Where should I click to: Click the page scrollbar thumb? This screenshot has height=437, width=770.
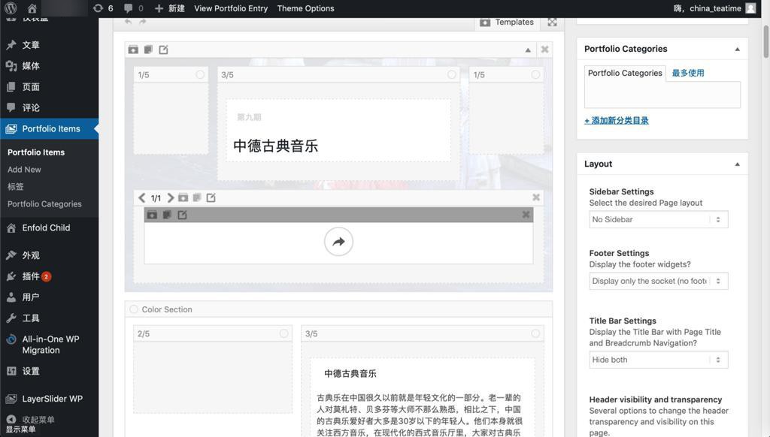tap(765, 42)
